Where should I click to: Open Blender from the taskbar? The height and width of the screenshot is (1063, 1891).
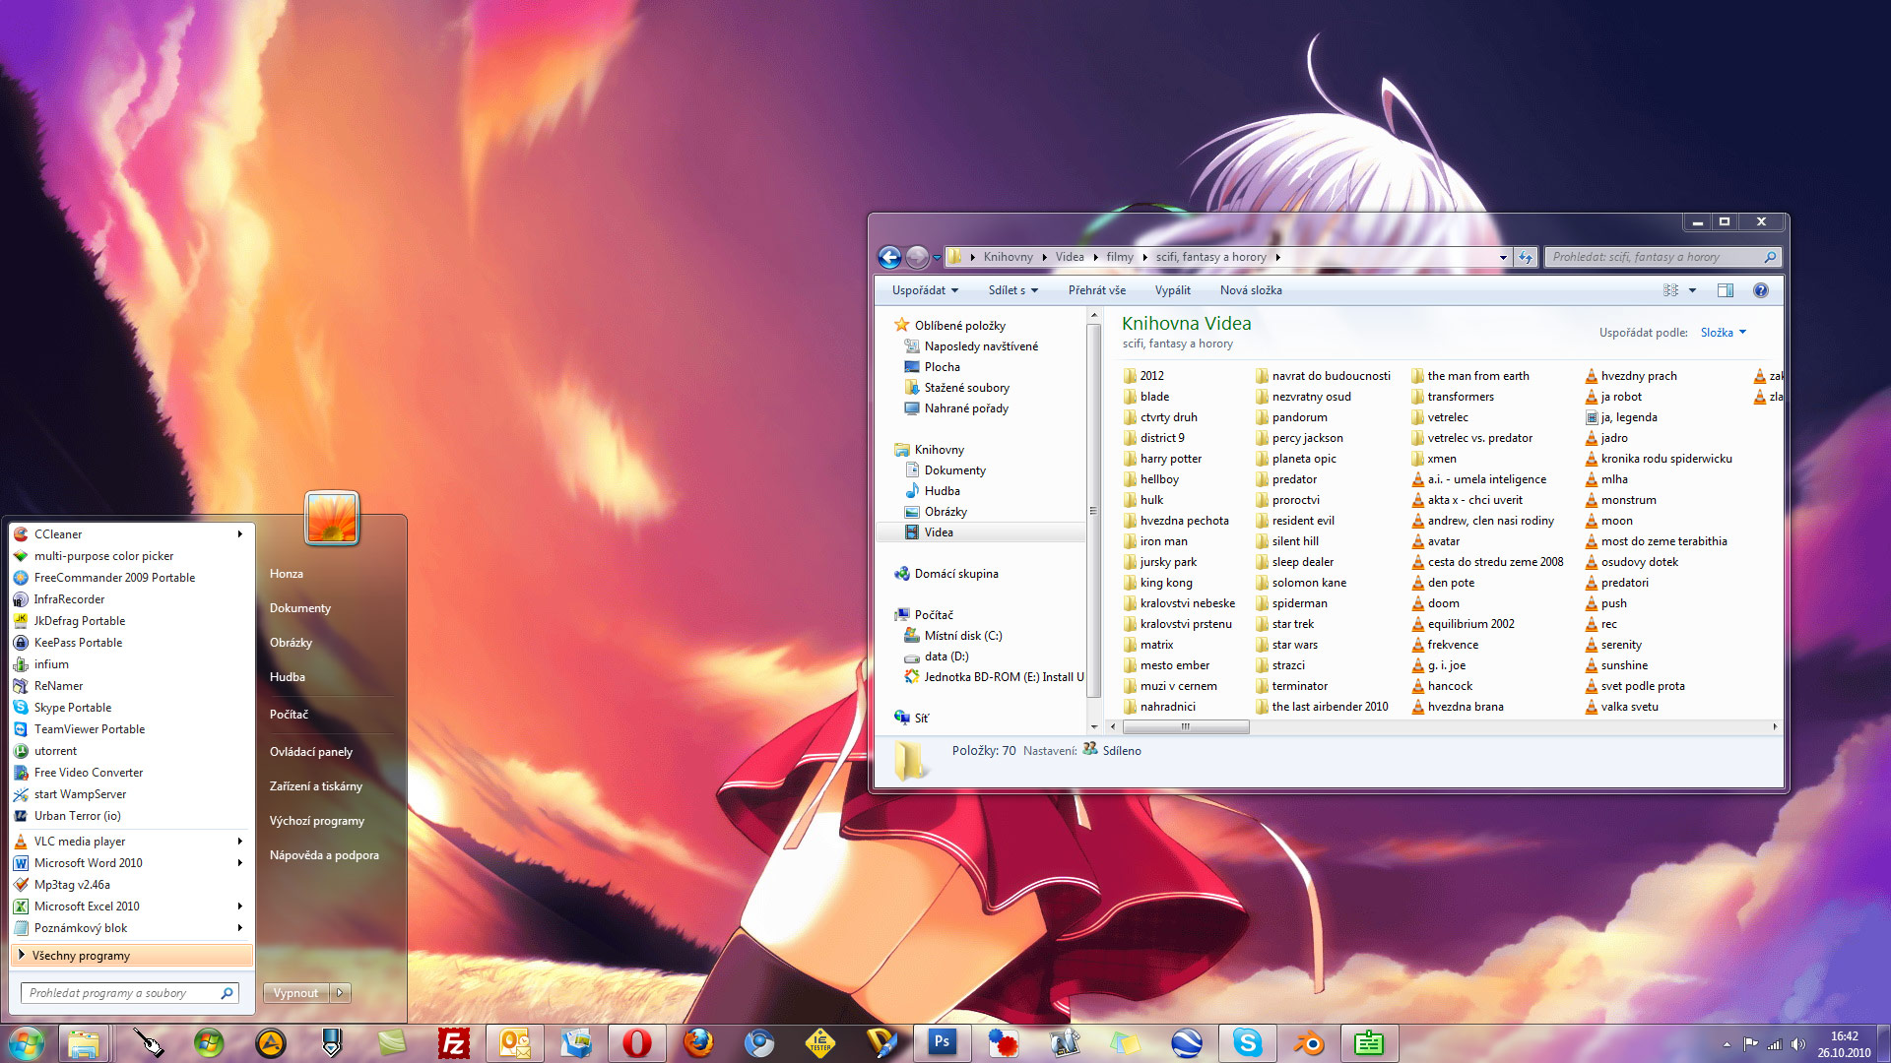tap(1309, 1043)
